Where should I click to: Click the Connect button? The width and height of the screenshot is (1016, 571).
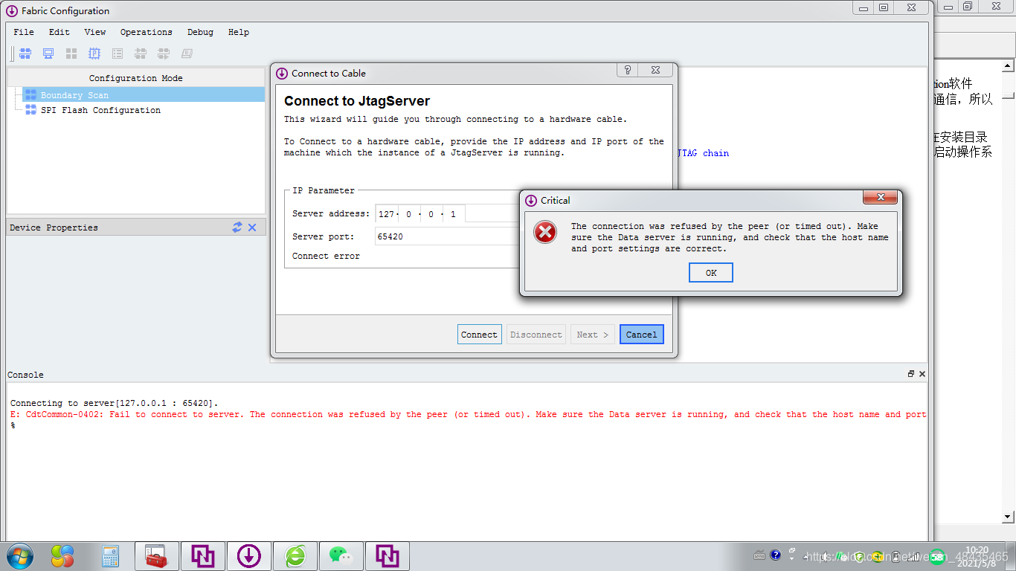click(x=479, y=335)
